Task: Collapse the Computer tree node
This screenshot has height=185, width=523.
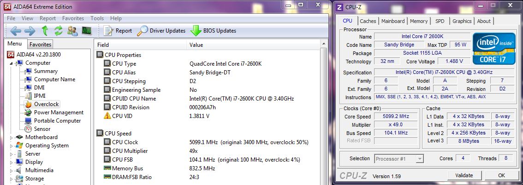Action: pos(12,63)
